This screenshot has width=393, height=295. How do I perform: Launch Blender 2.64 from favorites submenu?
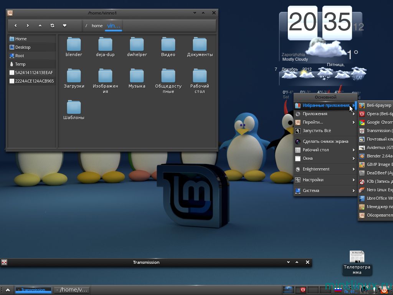click(376, 156)
